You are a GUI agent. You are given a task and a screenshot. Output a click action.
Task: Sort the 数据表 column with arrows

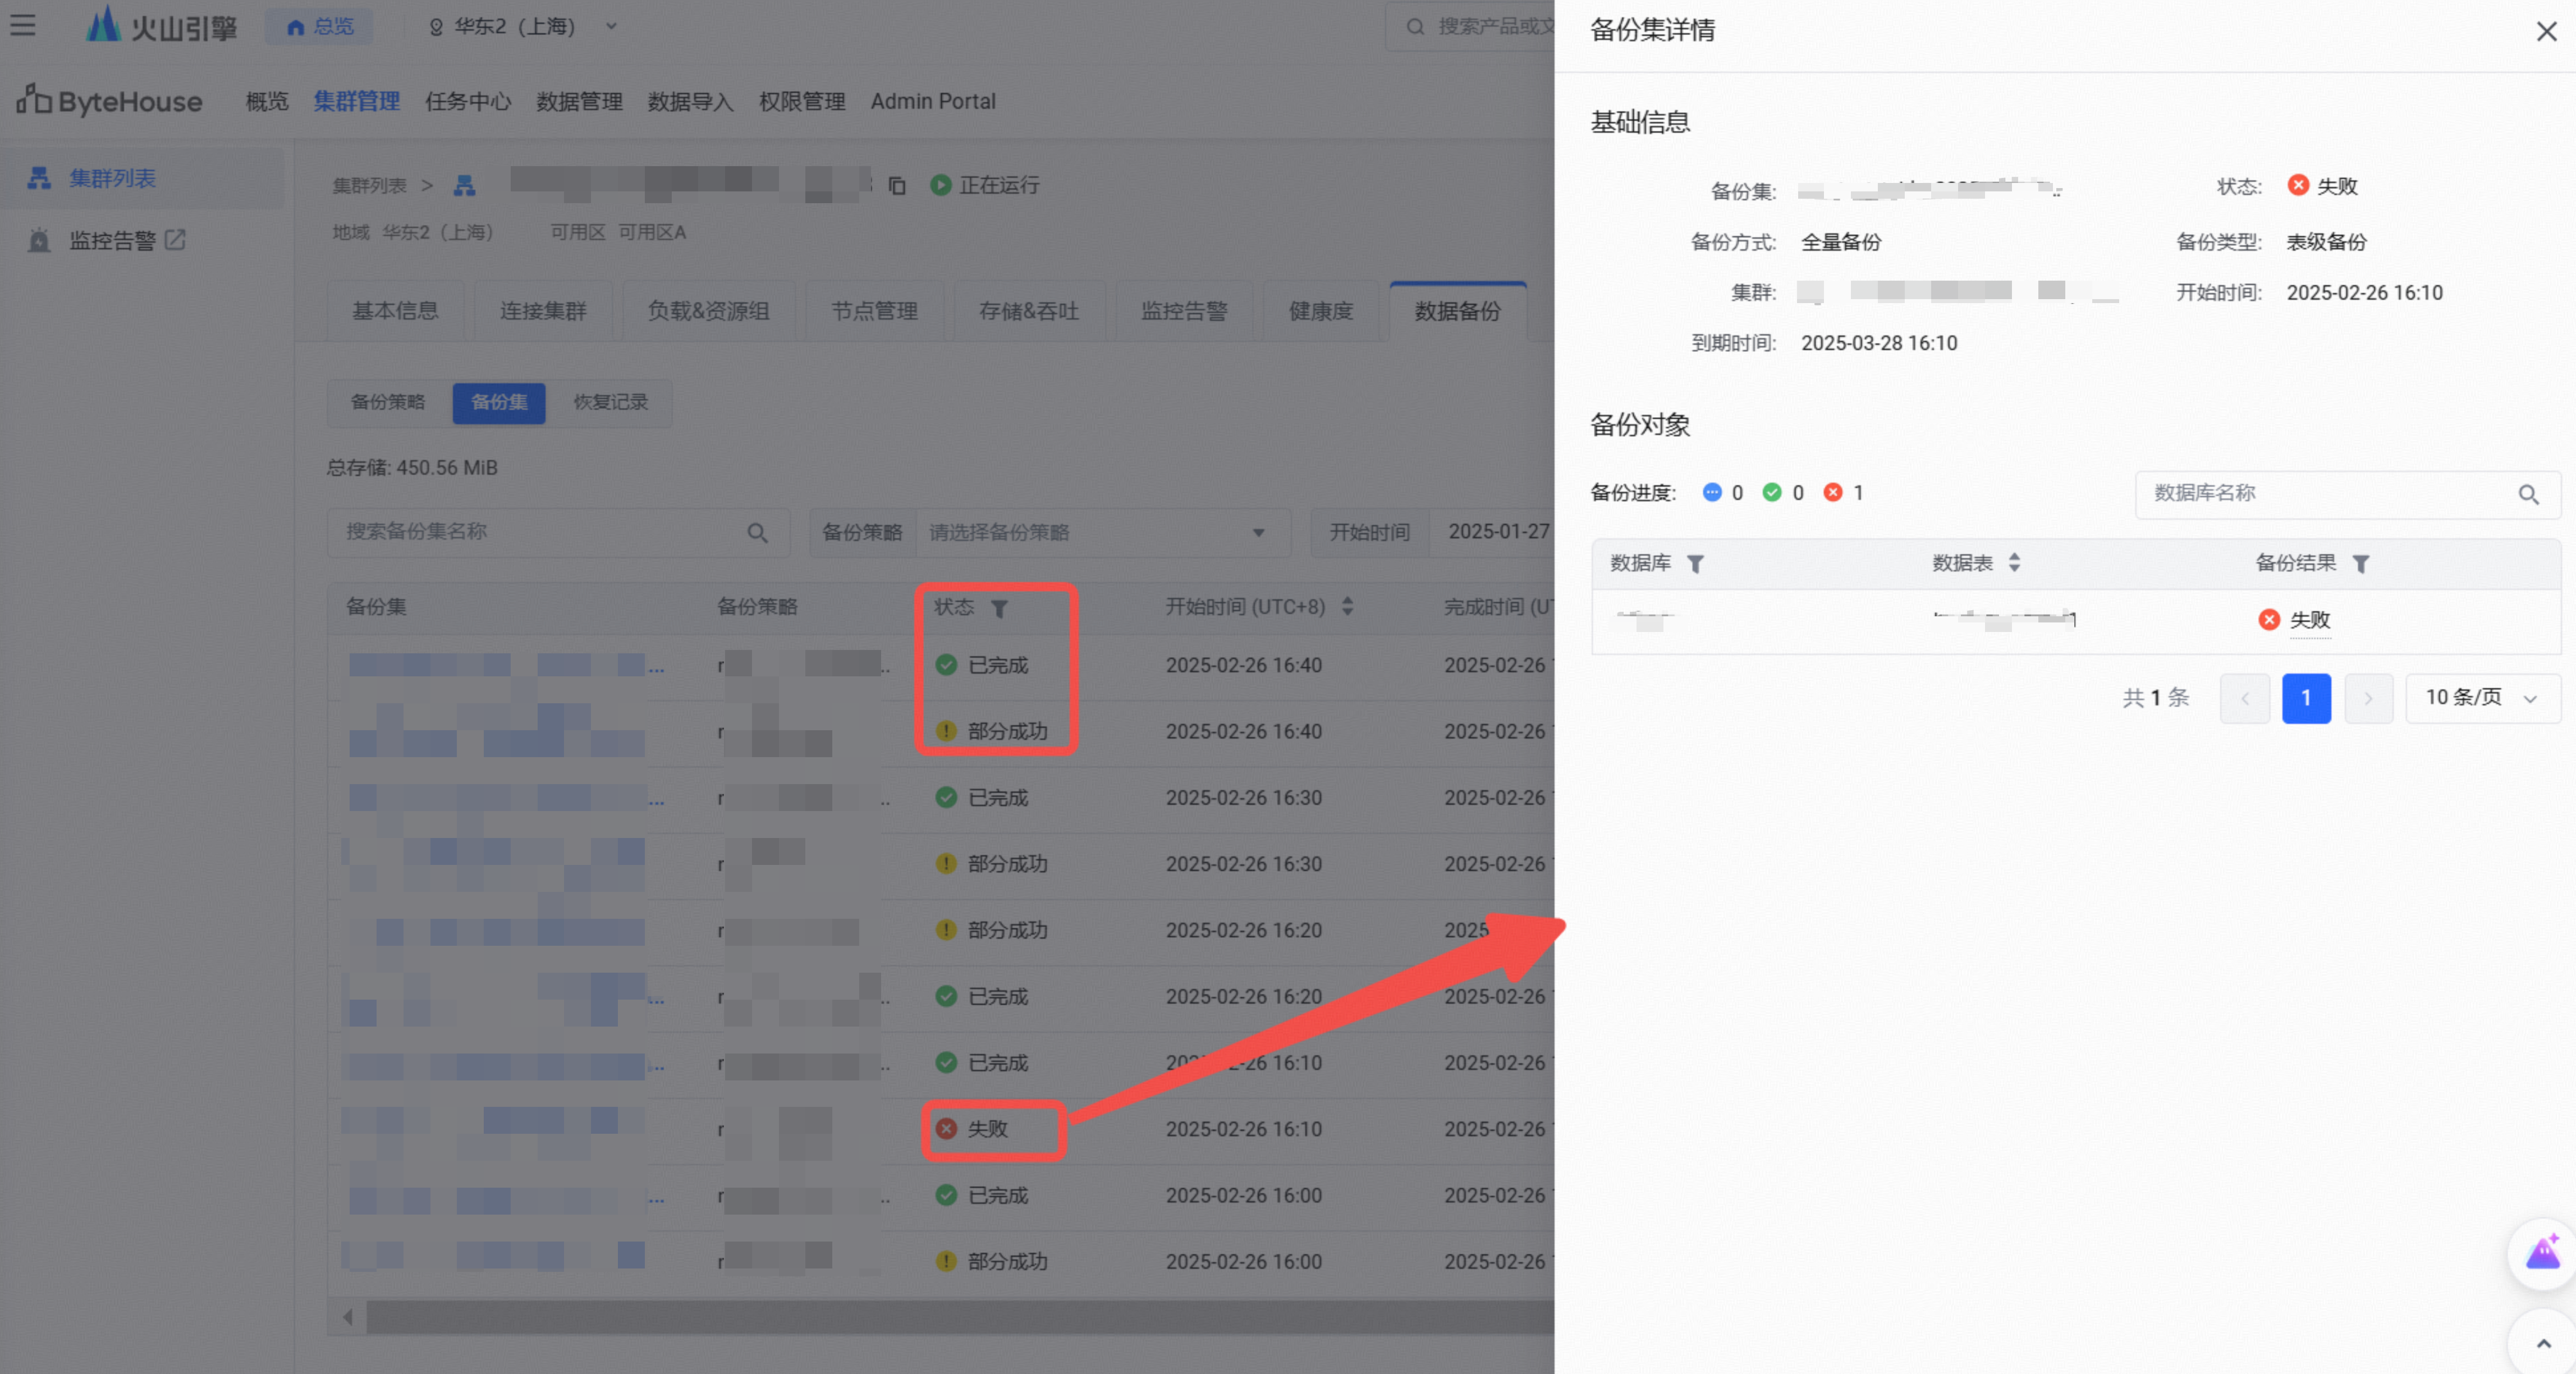(2014, 563)
